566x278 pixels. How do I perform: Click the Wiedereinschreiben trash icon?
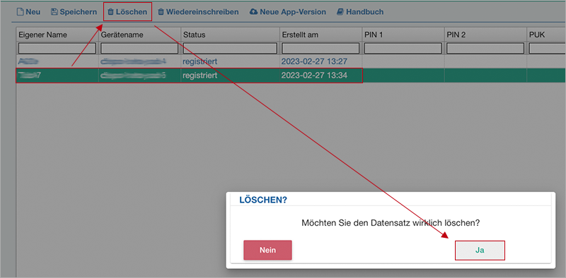[x=161, y=12]
